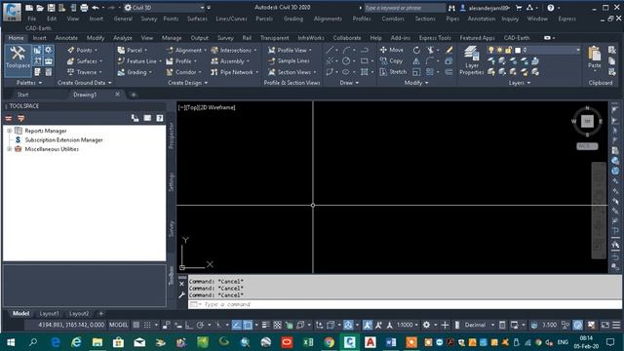Click the WCS button under ViewCube
This screenshot has width=624, height=351.
point(587,146)
